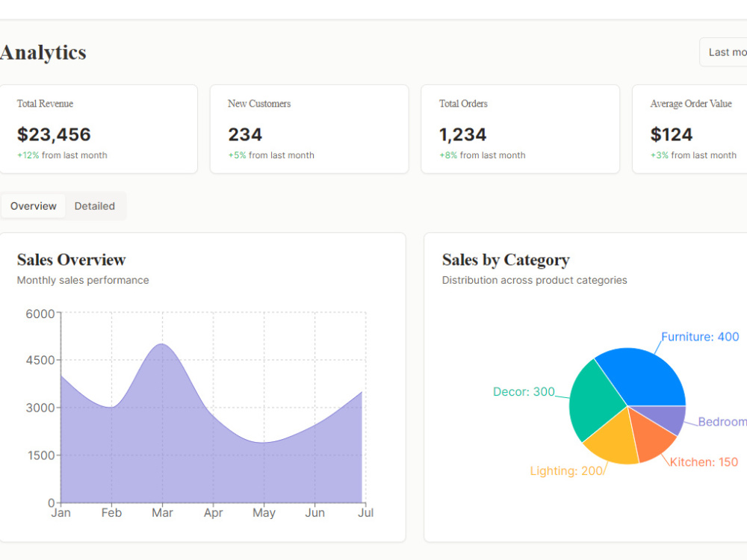Click the Mar label on the x-axis
Screen dimensions: 747x560
coord(162,513)
